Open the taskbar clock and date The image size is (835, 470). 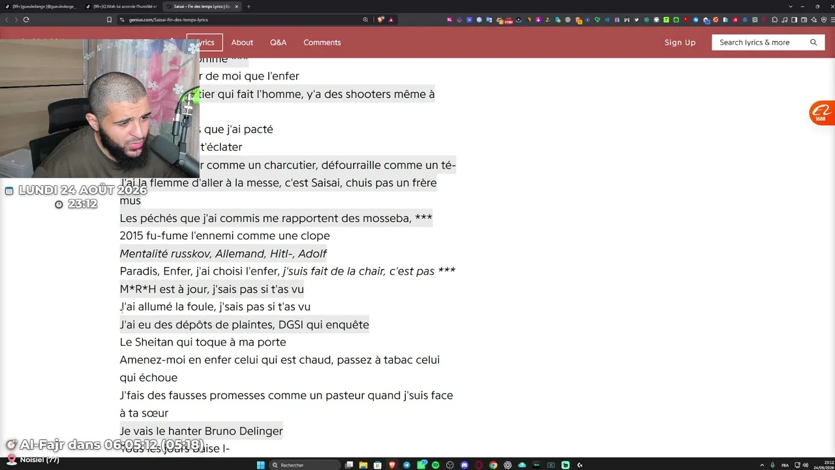point(825,465)
